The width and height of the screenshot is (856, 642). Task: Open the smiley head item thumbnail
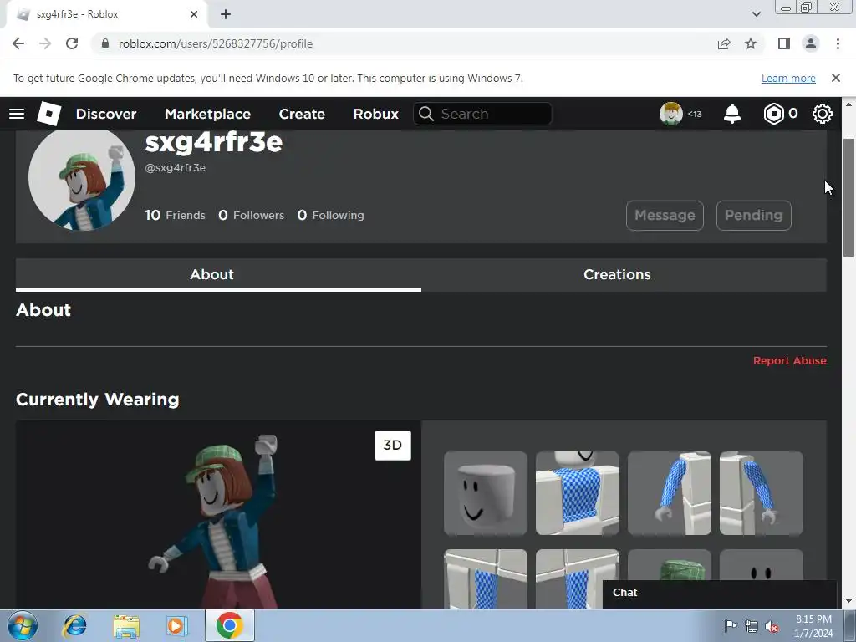coord(486,493)
